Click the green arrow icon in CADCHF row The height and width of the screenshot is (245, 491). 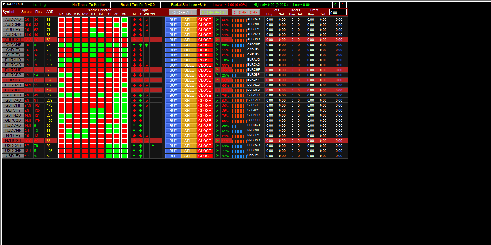pyautogui.click(x=217, y=45)
